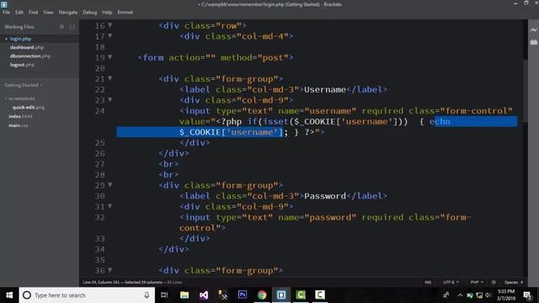Image resolution: width=539 pixels, height=303 pixels.
Task: Open Google Chrome from taskbar
Action: pos(262,295)
